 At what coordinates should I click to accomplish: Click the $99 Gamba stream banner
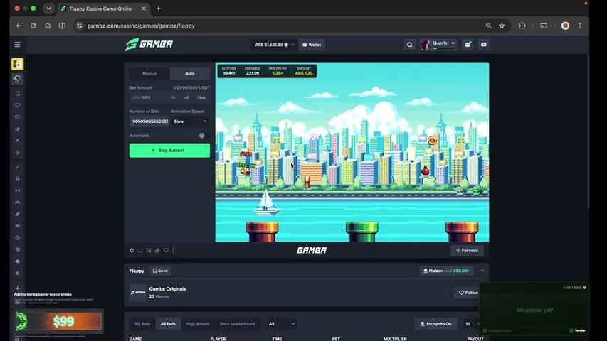pos(59,321)
